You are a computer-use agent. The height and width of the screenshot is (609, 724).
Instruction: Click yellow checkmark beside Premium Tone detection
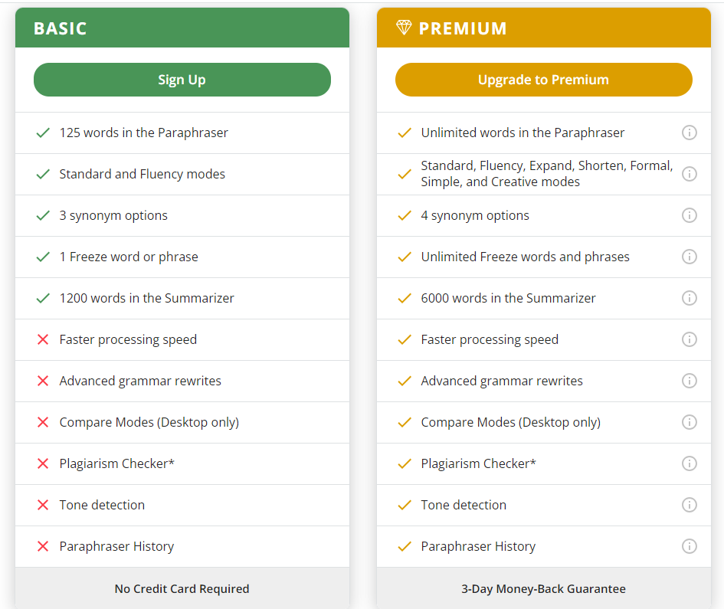tap(405, 505)
